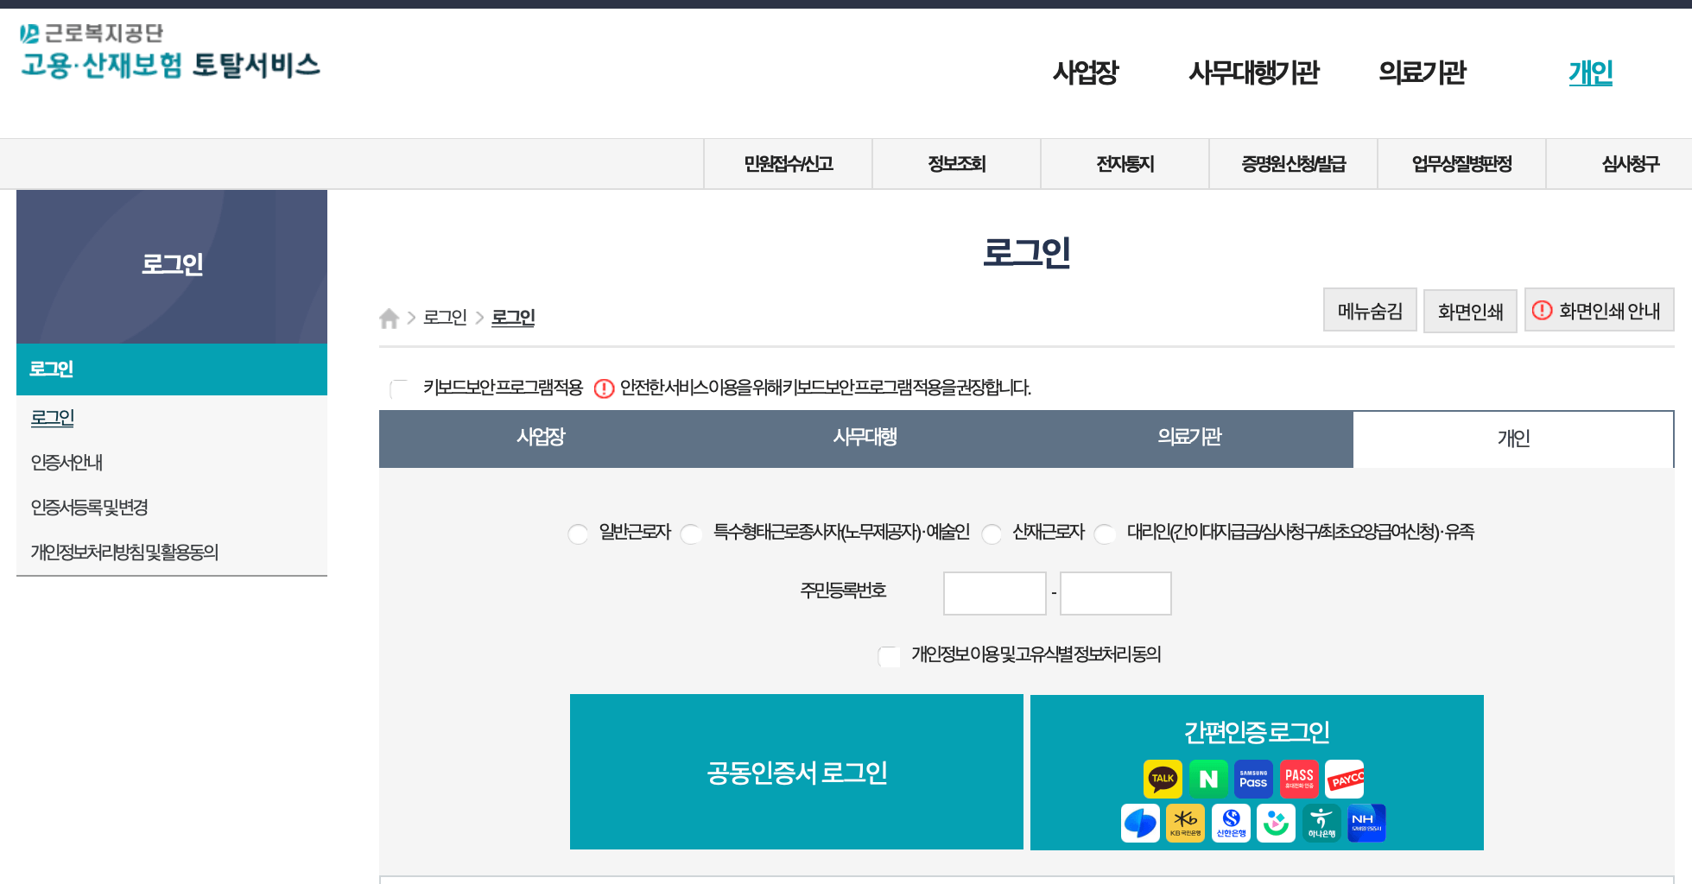This screenshot has height=884, width=1692.
Task: Click the PAYCO authentication icon
Action: [x=1345, y=779]
